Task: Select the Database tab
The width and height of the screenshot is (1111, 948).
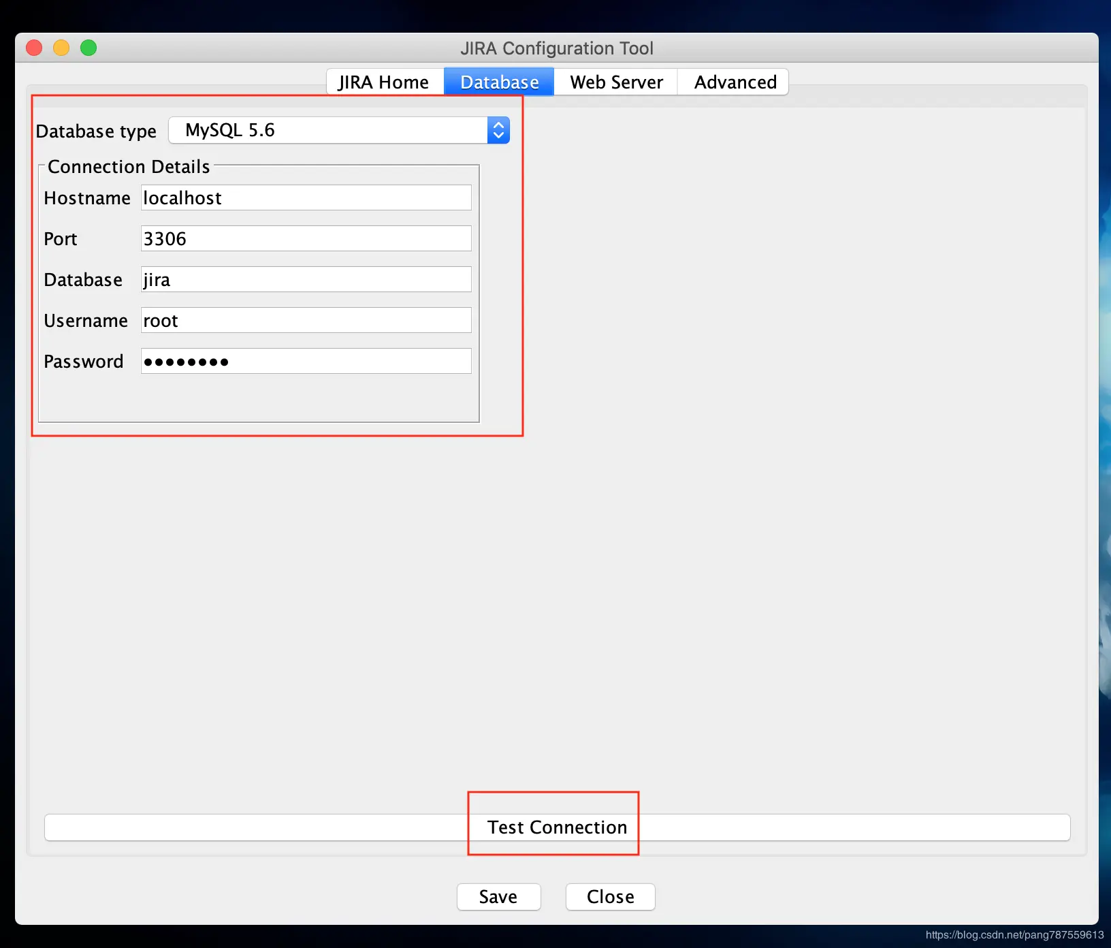Action: coord(499,82)
